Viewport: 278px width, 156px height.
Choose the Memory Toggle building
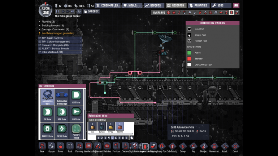76,131
